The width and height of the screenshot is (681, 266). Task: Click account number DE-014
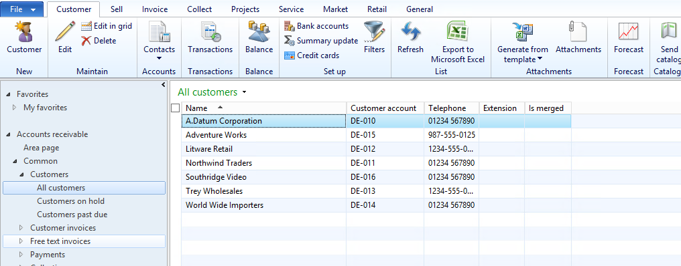(x=363, y=205)
